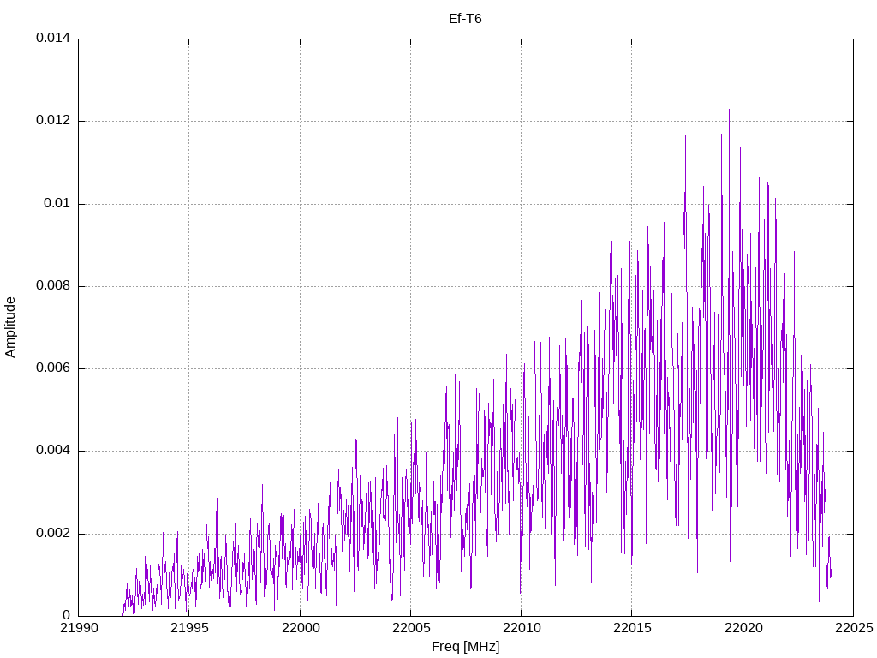
Task: Click x-axis tick label 21990
Action: pos(78,628)
